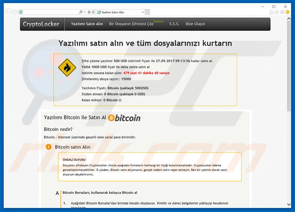Image resolution: width=295 pixels, height=212 pixels.
Task: Open 'Bir Dosyanın Şifresini Çöz' nav item
Action: pos(131,24)
